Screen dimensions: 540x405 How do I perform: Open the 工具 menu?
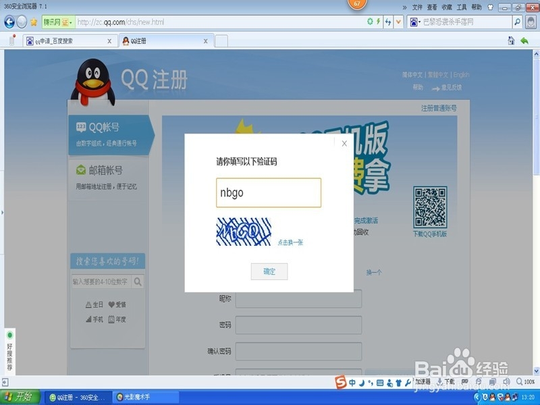click(x=462, y=7)
